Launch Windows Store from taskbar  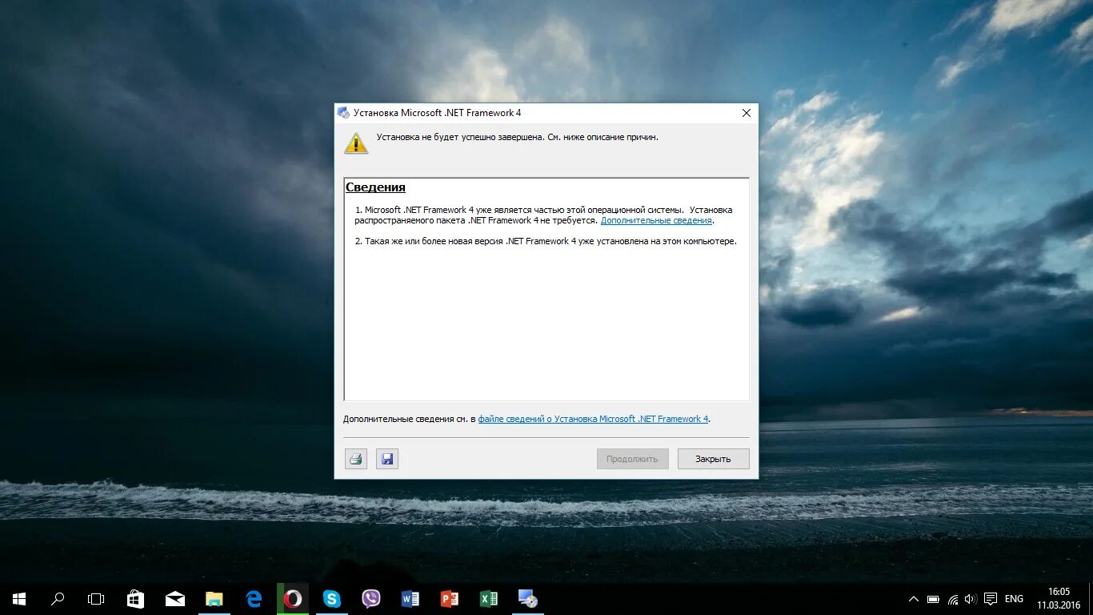click(x=135, y=599)
